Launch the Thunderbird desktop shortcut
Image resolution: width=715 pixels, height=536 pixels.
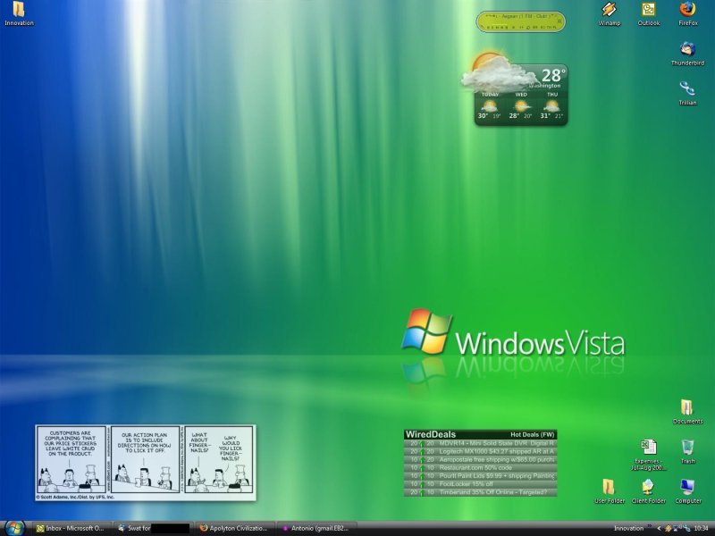click(x=687, y=50)
